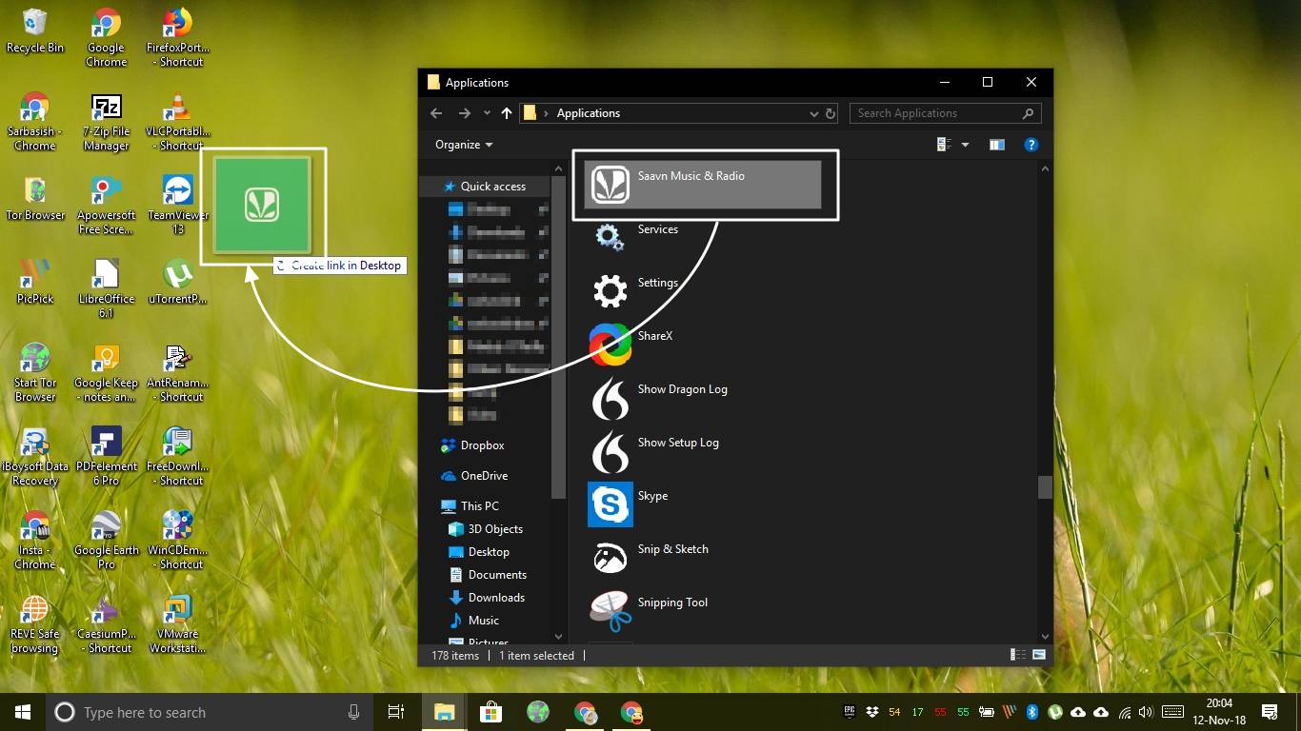1301x731 pixels.
Task: Select the ShareX app icon
Action: [610, 344]
